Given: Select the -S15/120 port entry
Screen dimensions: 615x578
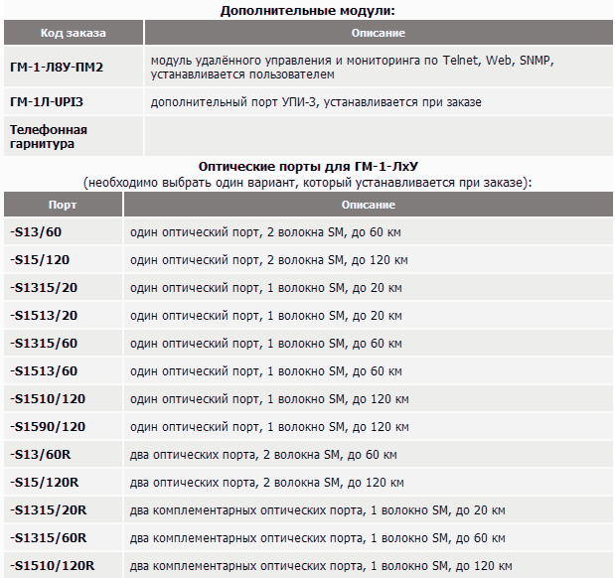Looking at the screenshot, I should pyautogui.click(x=39, y=260).
